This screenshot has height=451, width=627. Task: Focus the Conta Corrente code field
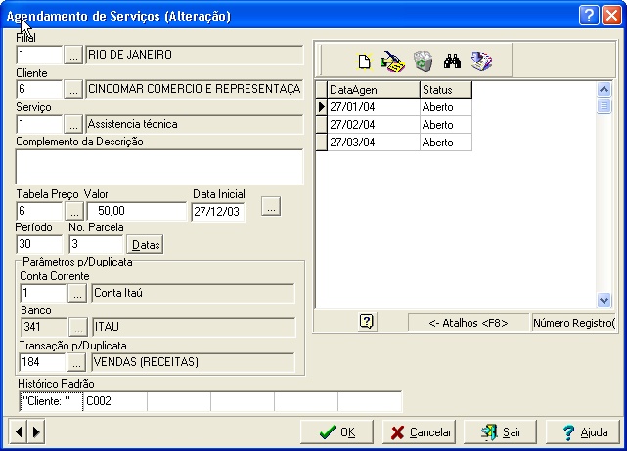pos(43,294)
